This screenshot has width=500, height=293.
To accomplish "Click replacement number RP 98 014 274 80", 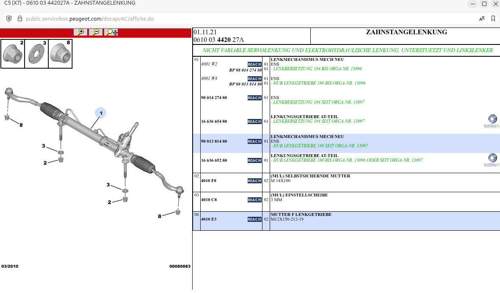I will [245, 70].
